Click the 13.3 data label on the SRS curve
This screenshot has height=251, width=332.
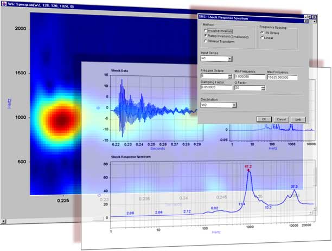268,208
